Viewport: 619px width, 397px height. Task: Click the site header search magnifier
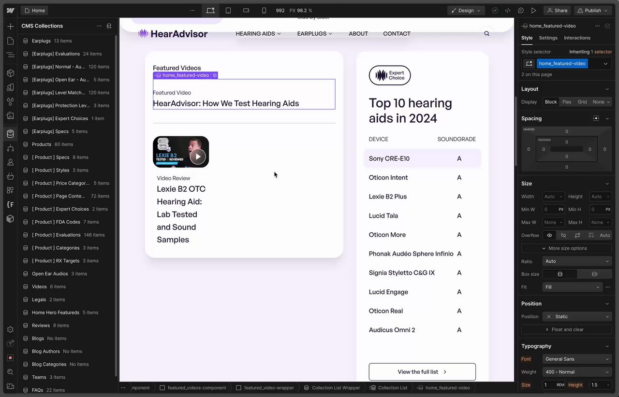487,33
